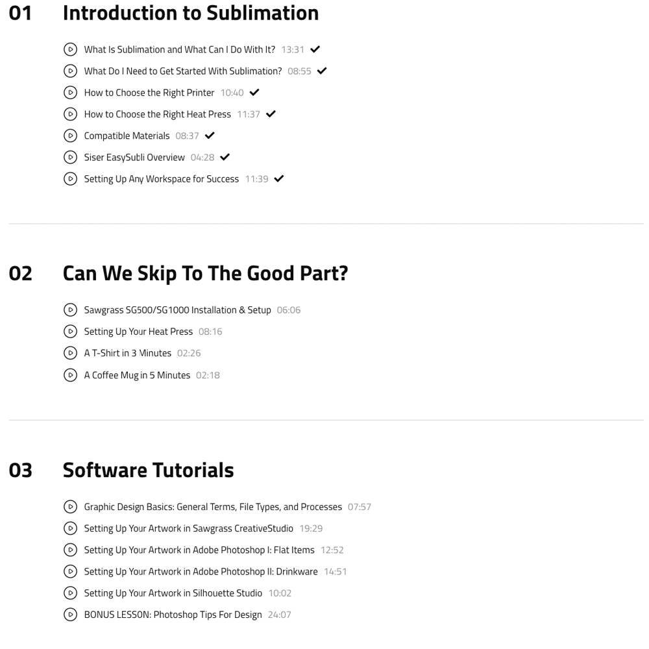The width and height of the screenshot is (649, 649).
Task: Open Adobe Photoshop I: Flat Items lesson
Action: point(199,550)
